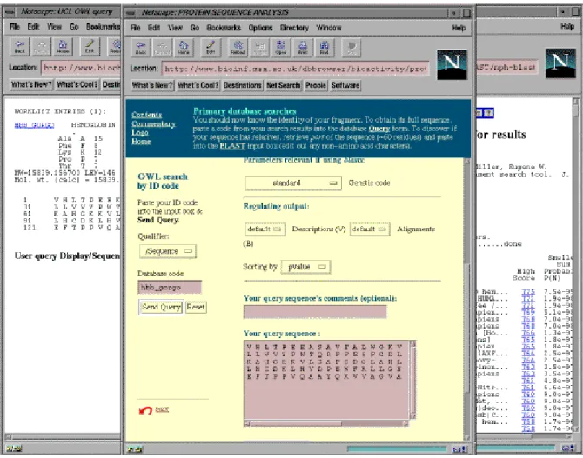Click the Location URL field in Protein Sequence Analysis window
583x458 pixels.
pyautogui.click(x=295, y=69)
